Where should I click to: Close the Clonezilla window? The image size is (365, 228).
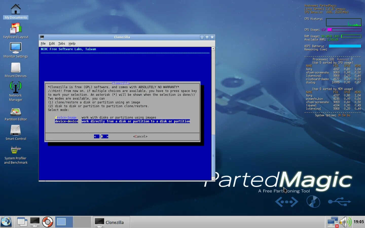(212, 37)
